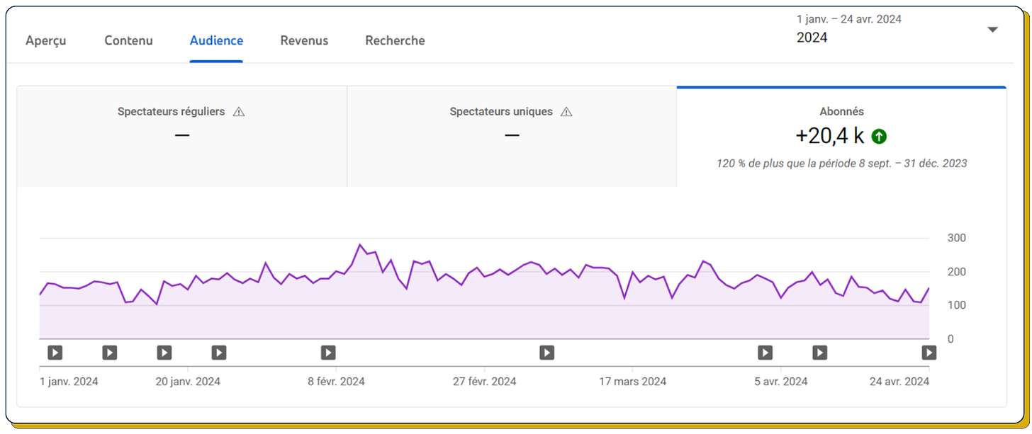
Task: Select the Abonnés metric card
Action: tap(841, 137)
